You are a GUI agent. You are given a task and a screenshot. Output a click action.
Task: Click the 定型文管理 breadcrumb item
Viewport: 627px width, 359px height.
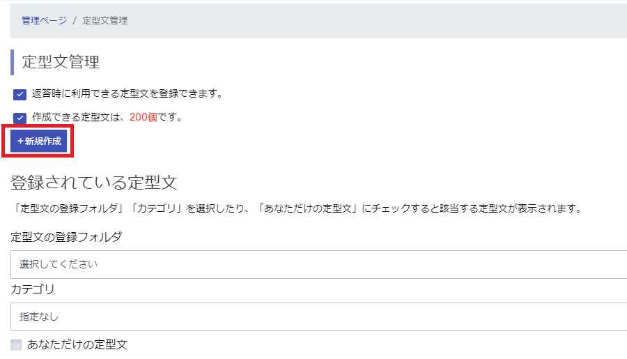(105, 20)
